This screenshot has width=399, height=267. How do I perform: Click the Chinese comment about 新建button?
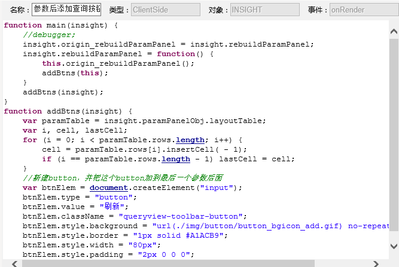click(123, 178)
